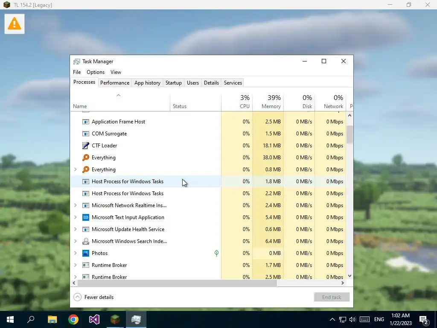437x328 pixels.
Task: Expand Microsoft Text Input Application row
Action: tap(75, 217)
